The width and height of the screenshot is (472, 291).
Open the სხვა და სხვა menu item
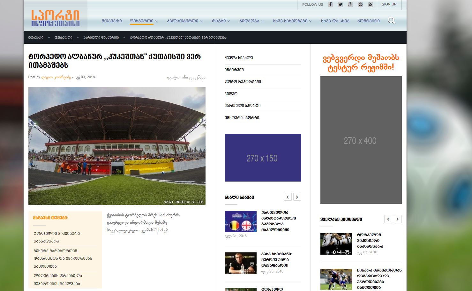tap(335, 21)
